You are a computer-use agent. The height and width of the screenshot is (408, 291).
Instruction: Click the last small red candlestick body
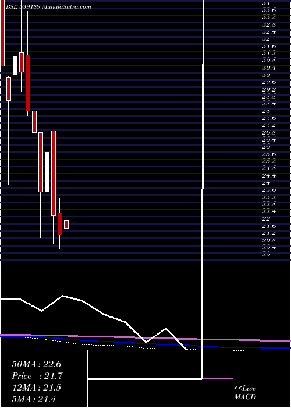click(66, 225)
